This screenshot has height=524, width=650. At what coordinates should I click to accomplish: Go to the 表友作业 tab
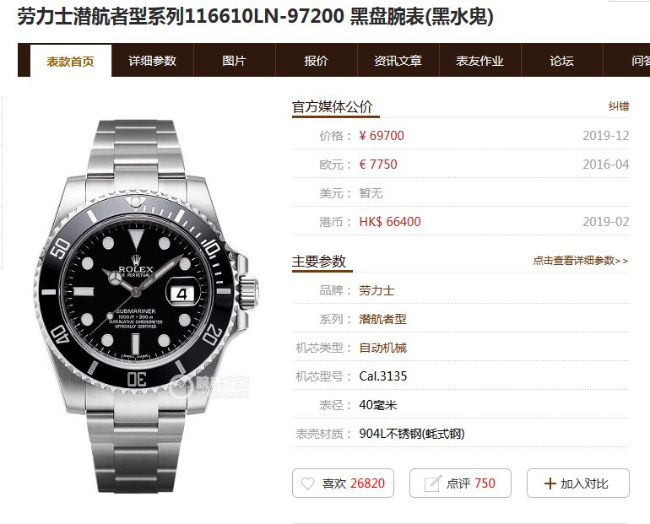pos(479,61)
